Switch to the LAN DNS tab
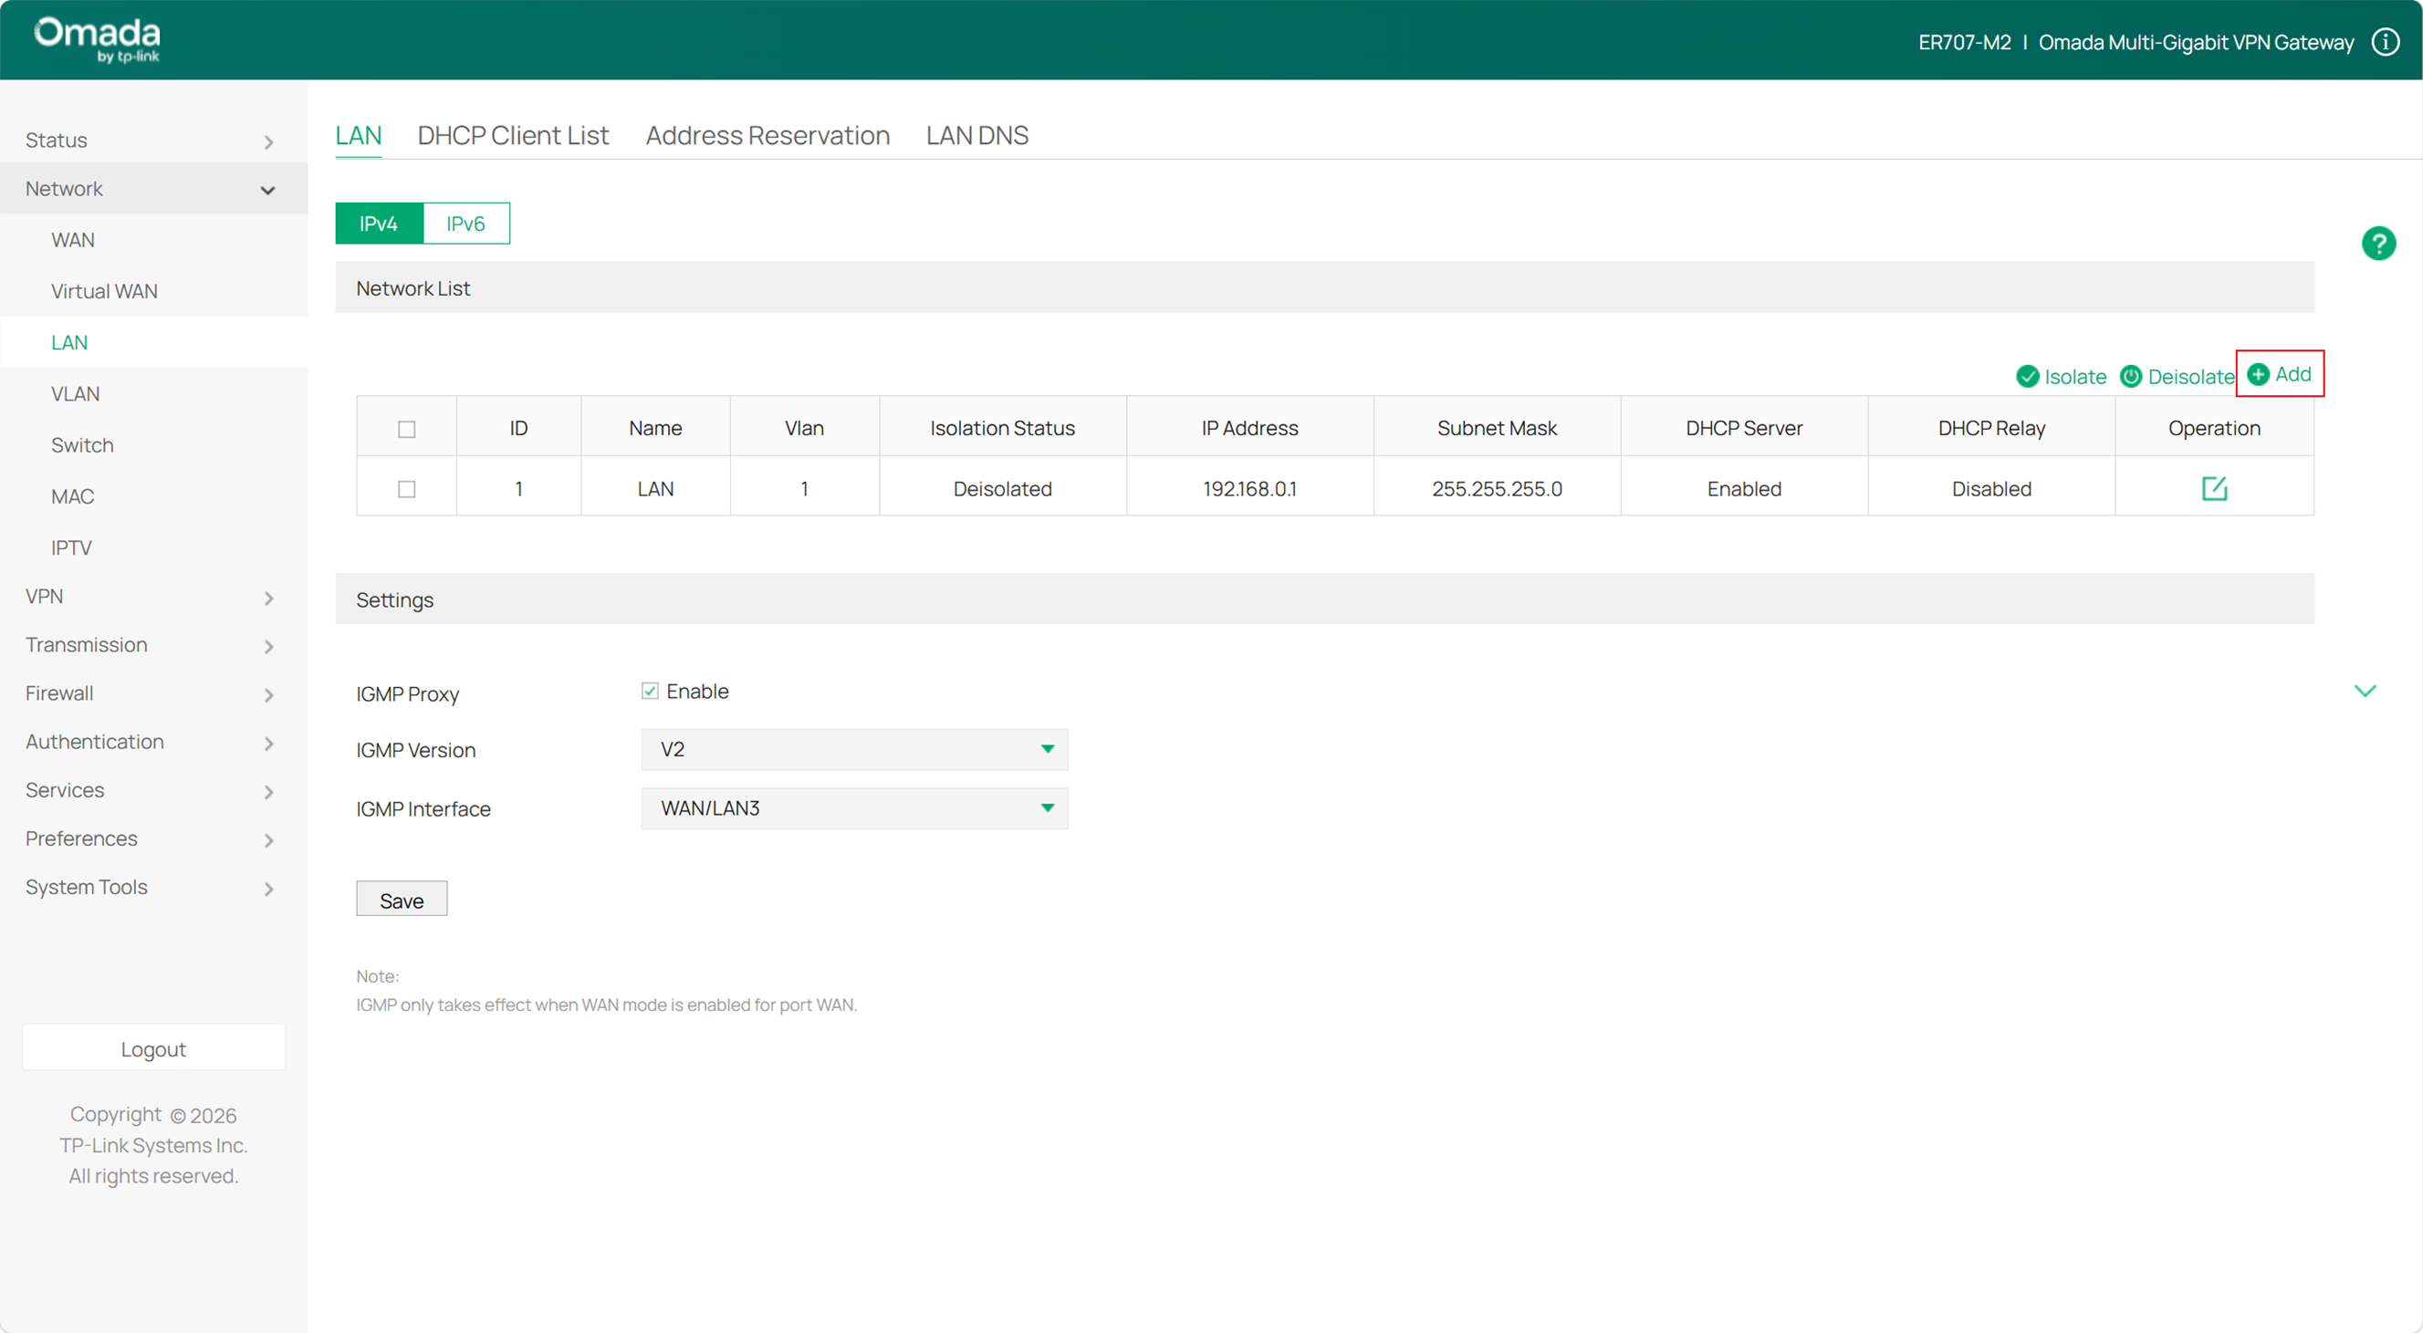Image resolution: width=2423 pixels, height=1333 pixels. 977,135
